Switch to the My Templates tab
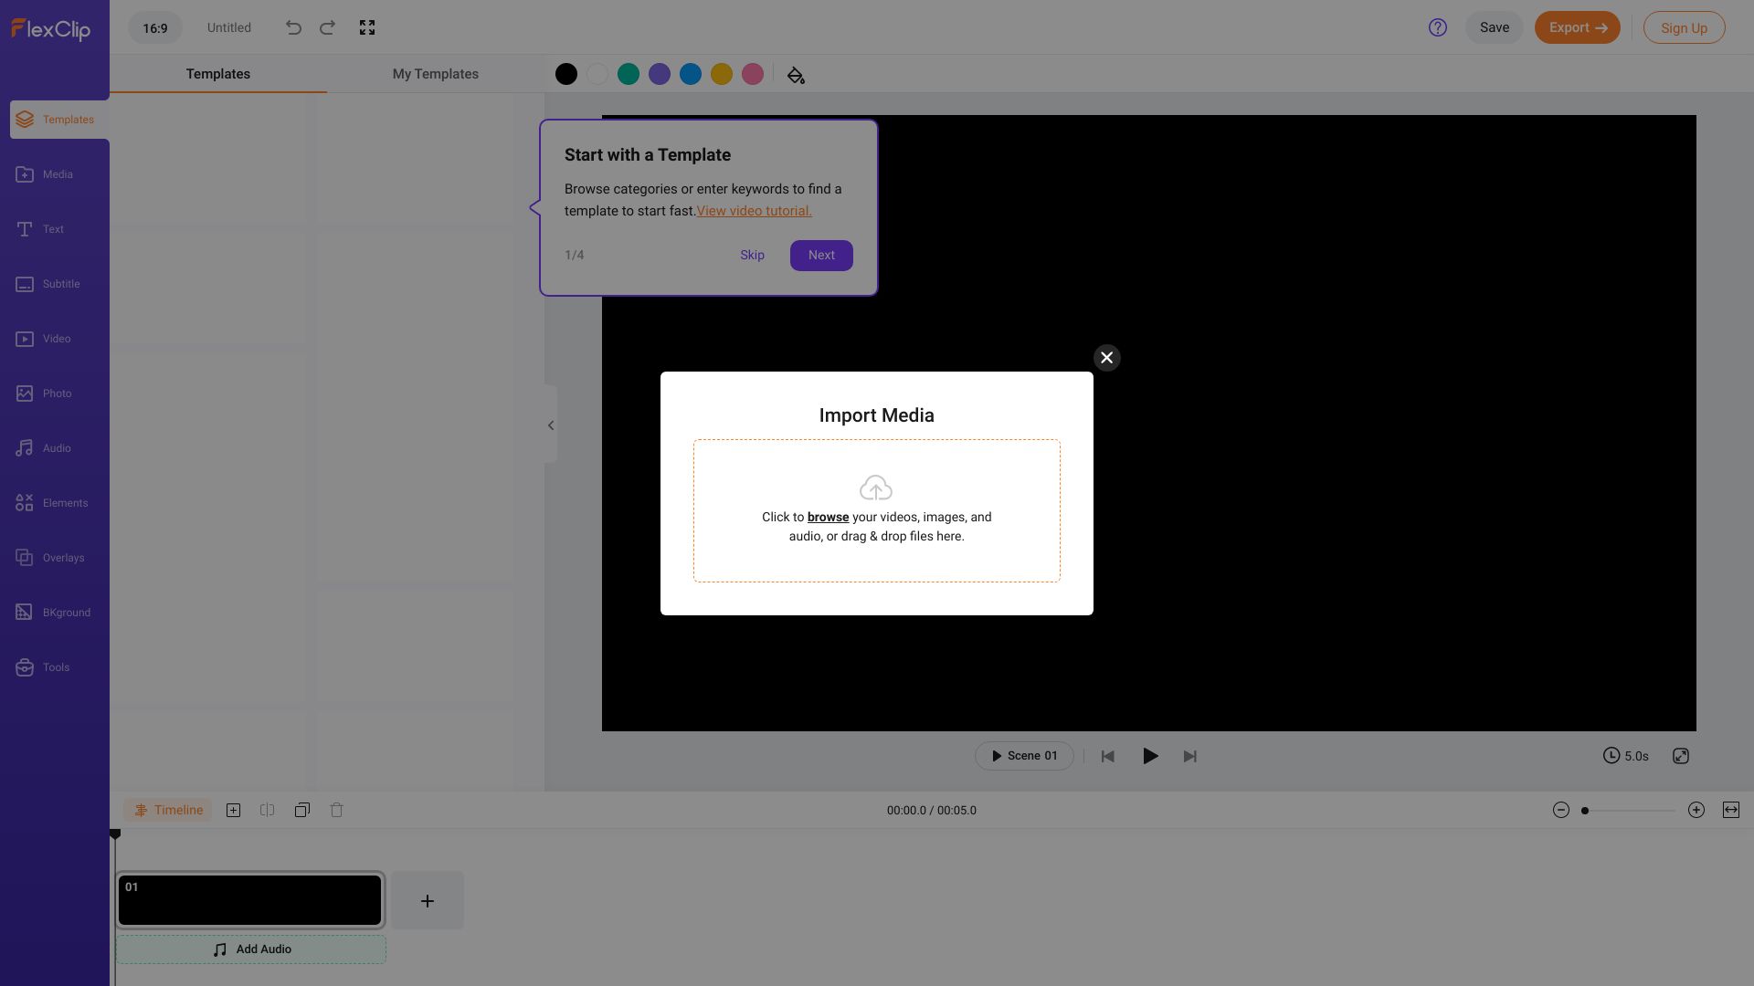Screen dimensions: 1754x986 pyautogui.click(x=435, y=74)
